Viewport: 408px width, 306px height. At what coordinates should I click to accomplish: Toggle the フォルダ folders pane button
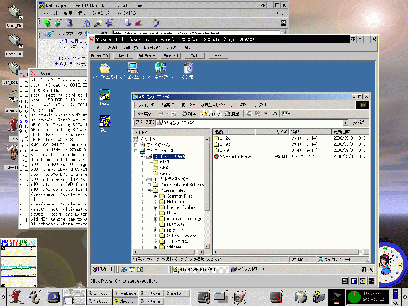click(211, 114)
